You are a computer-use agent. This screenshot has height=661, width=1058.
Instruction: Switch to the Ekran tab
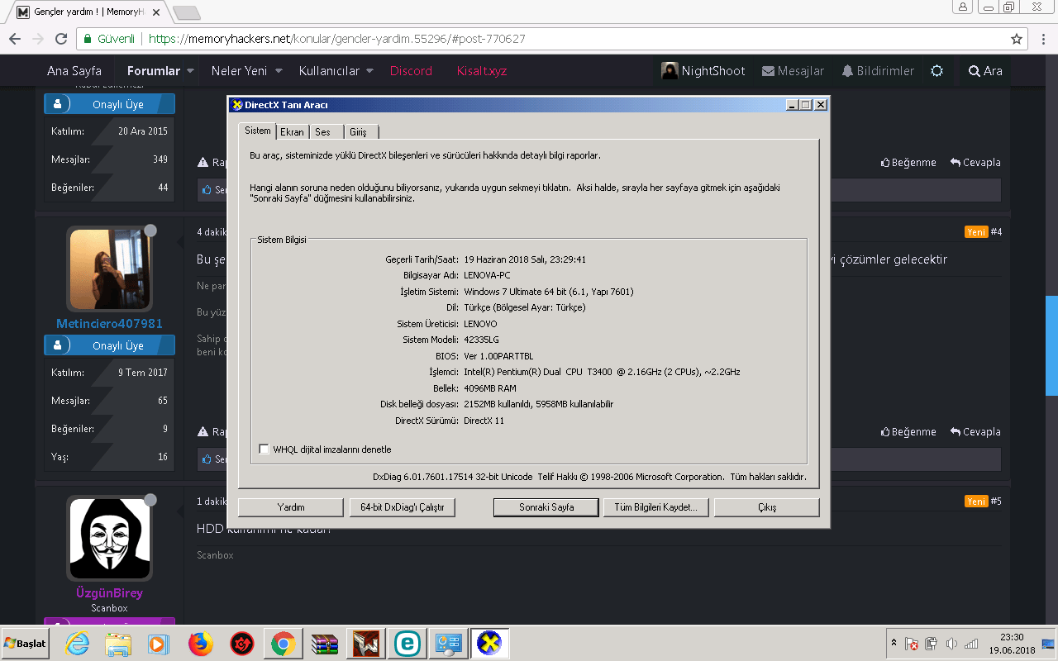tap(292, 132)
